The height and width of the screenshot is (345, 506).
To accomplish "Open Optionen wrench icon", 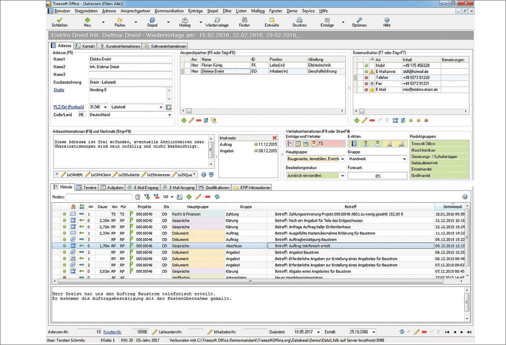I will point(360,20).
